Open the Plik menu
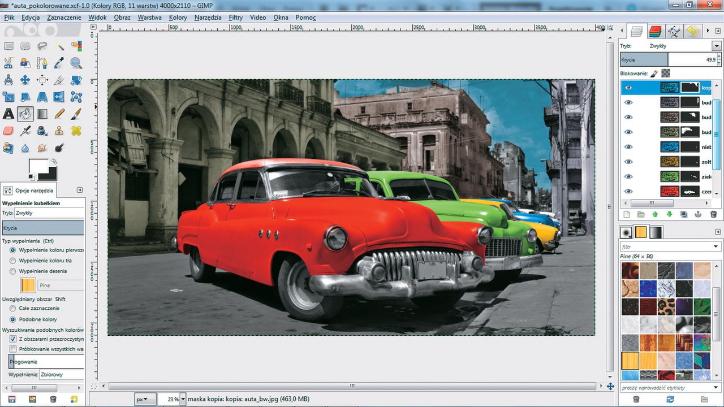This screenshot has height=407, width=724. pos(8,18)
